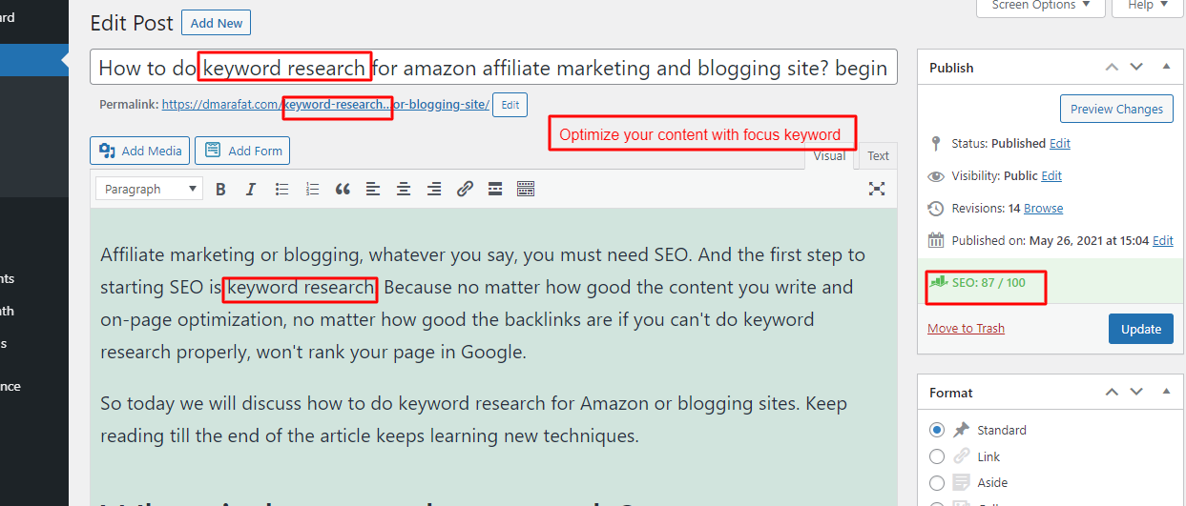Edit the post Visibility

click(1051, 175)
